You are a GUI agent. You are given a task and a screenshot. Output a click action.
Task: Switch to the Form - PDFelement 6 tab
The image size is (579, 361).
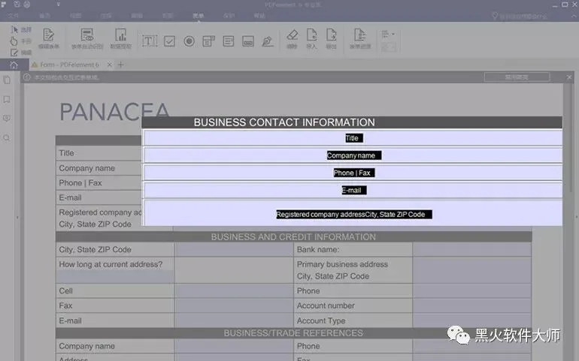(x=69, y=65)
